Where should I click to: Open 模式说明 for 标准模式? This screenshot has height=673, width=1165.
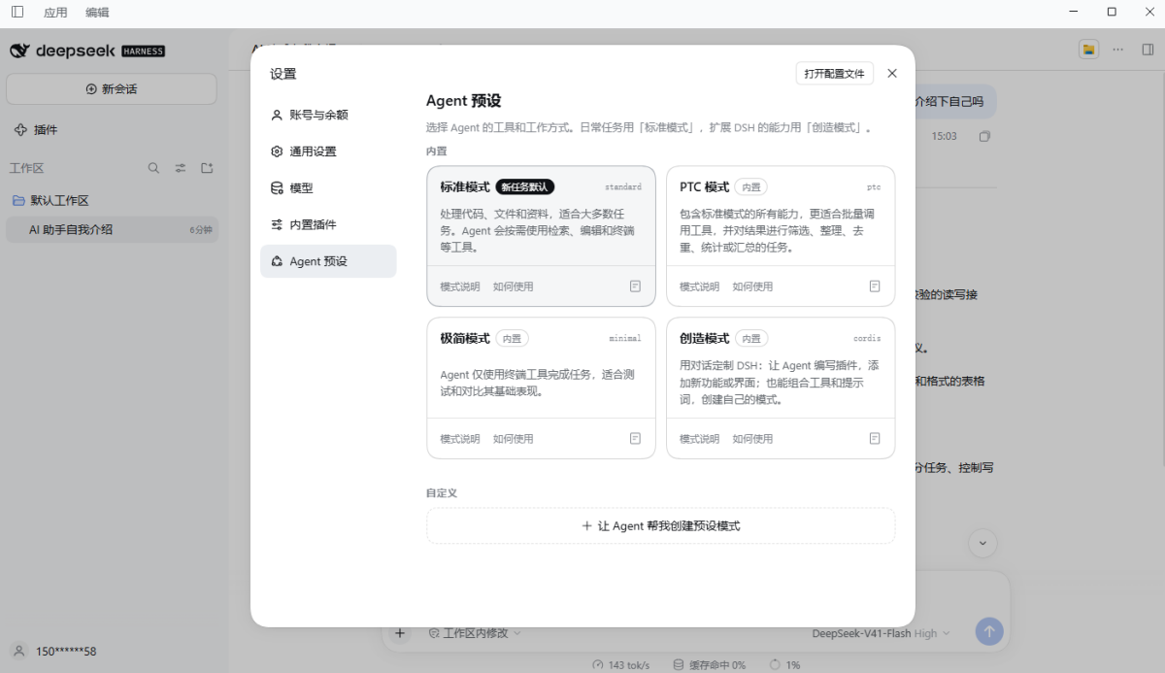460,286
